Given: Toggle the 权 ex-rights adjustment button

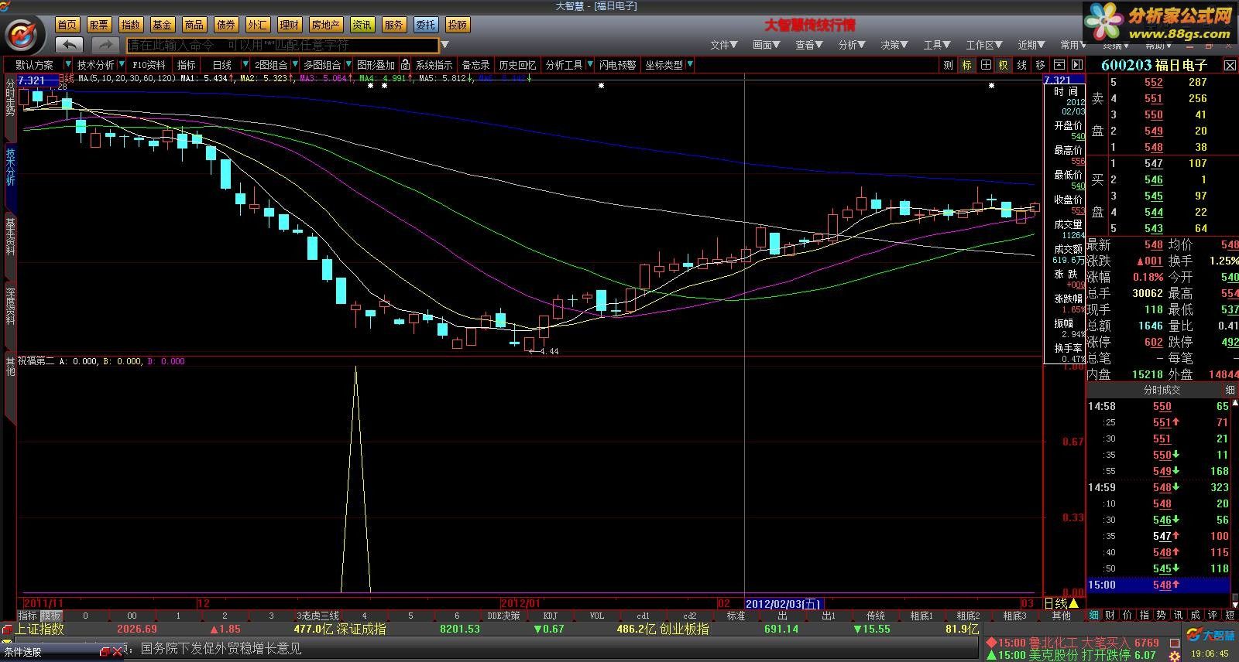Looking at the screenshot, I should tap(1004, 65).
